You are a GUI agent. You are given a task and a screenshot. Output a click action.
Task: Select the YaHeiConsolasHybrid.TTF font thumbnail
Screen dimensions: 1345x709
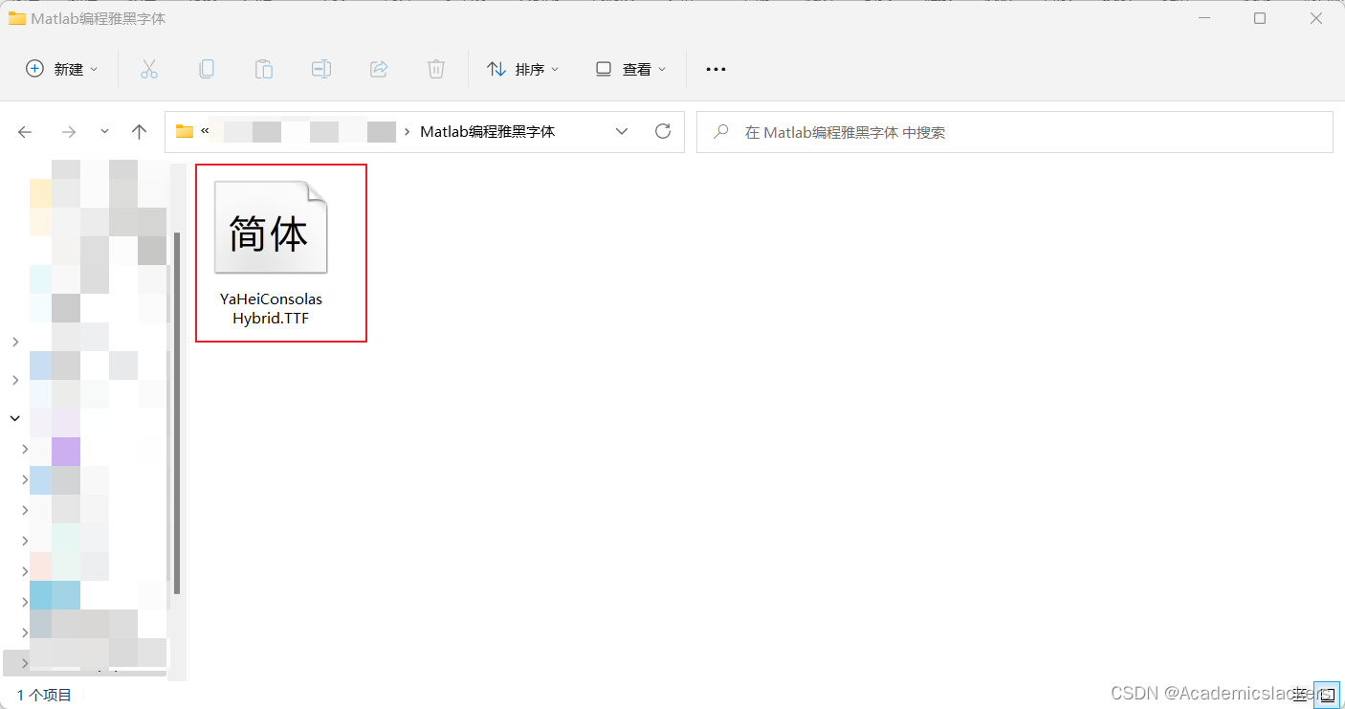pyautogui.click(x=271, y=226)
